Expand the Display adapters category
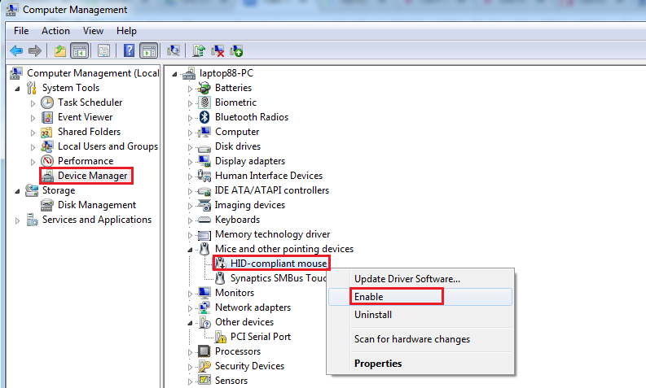646x388 pixels. (190, 162)
